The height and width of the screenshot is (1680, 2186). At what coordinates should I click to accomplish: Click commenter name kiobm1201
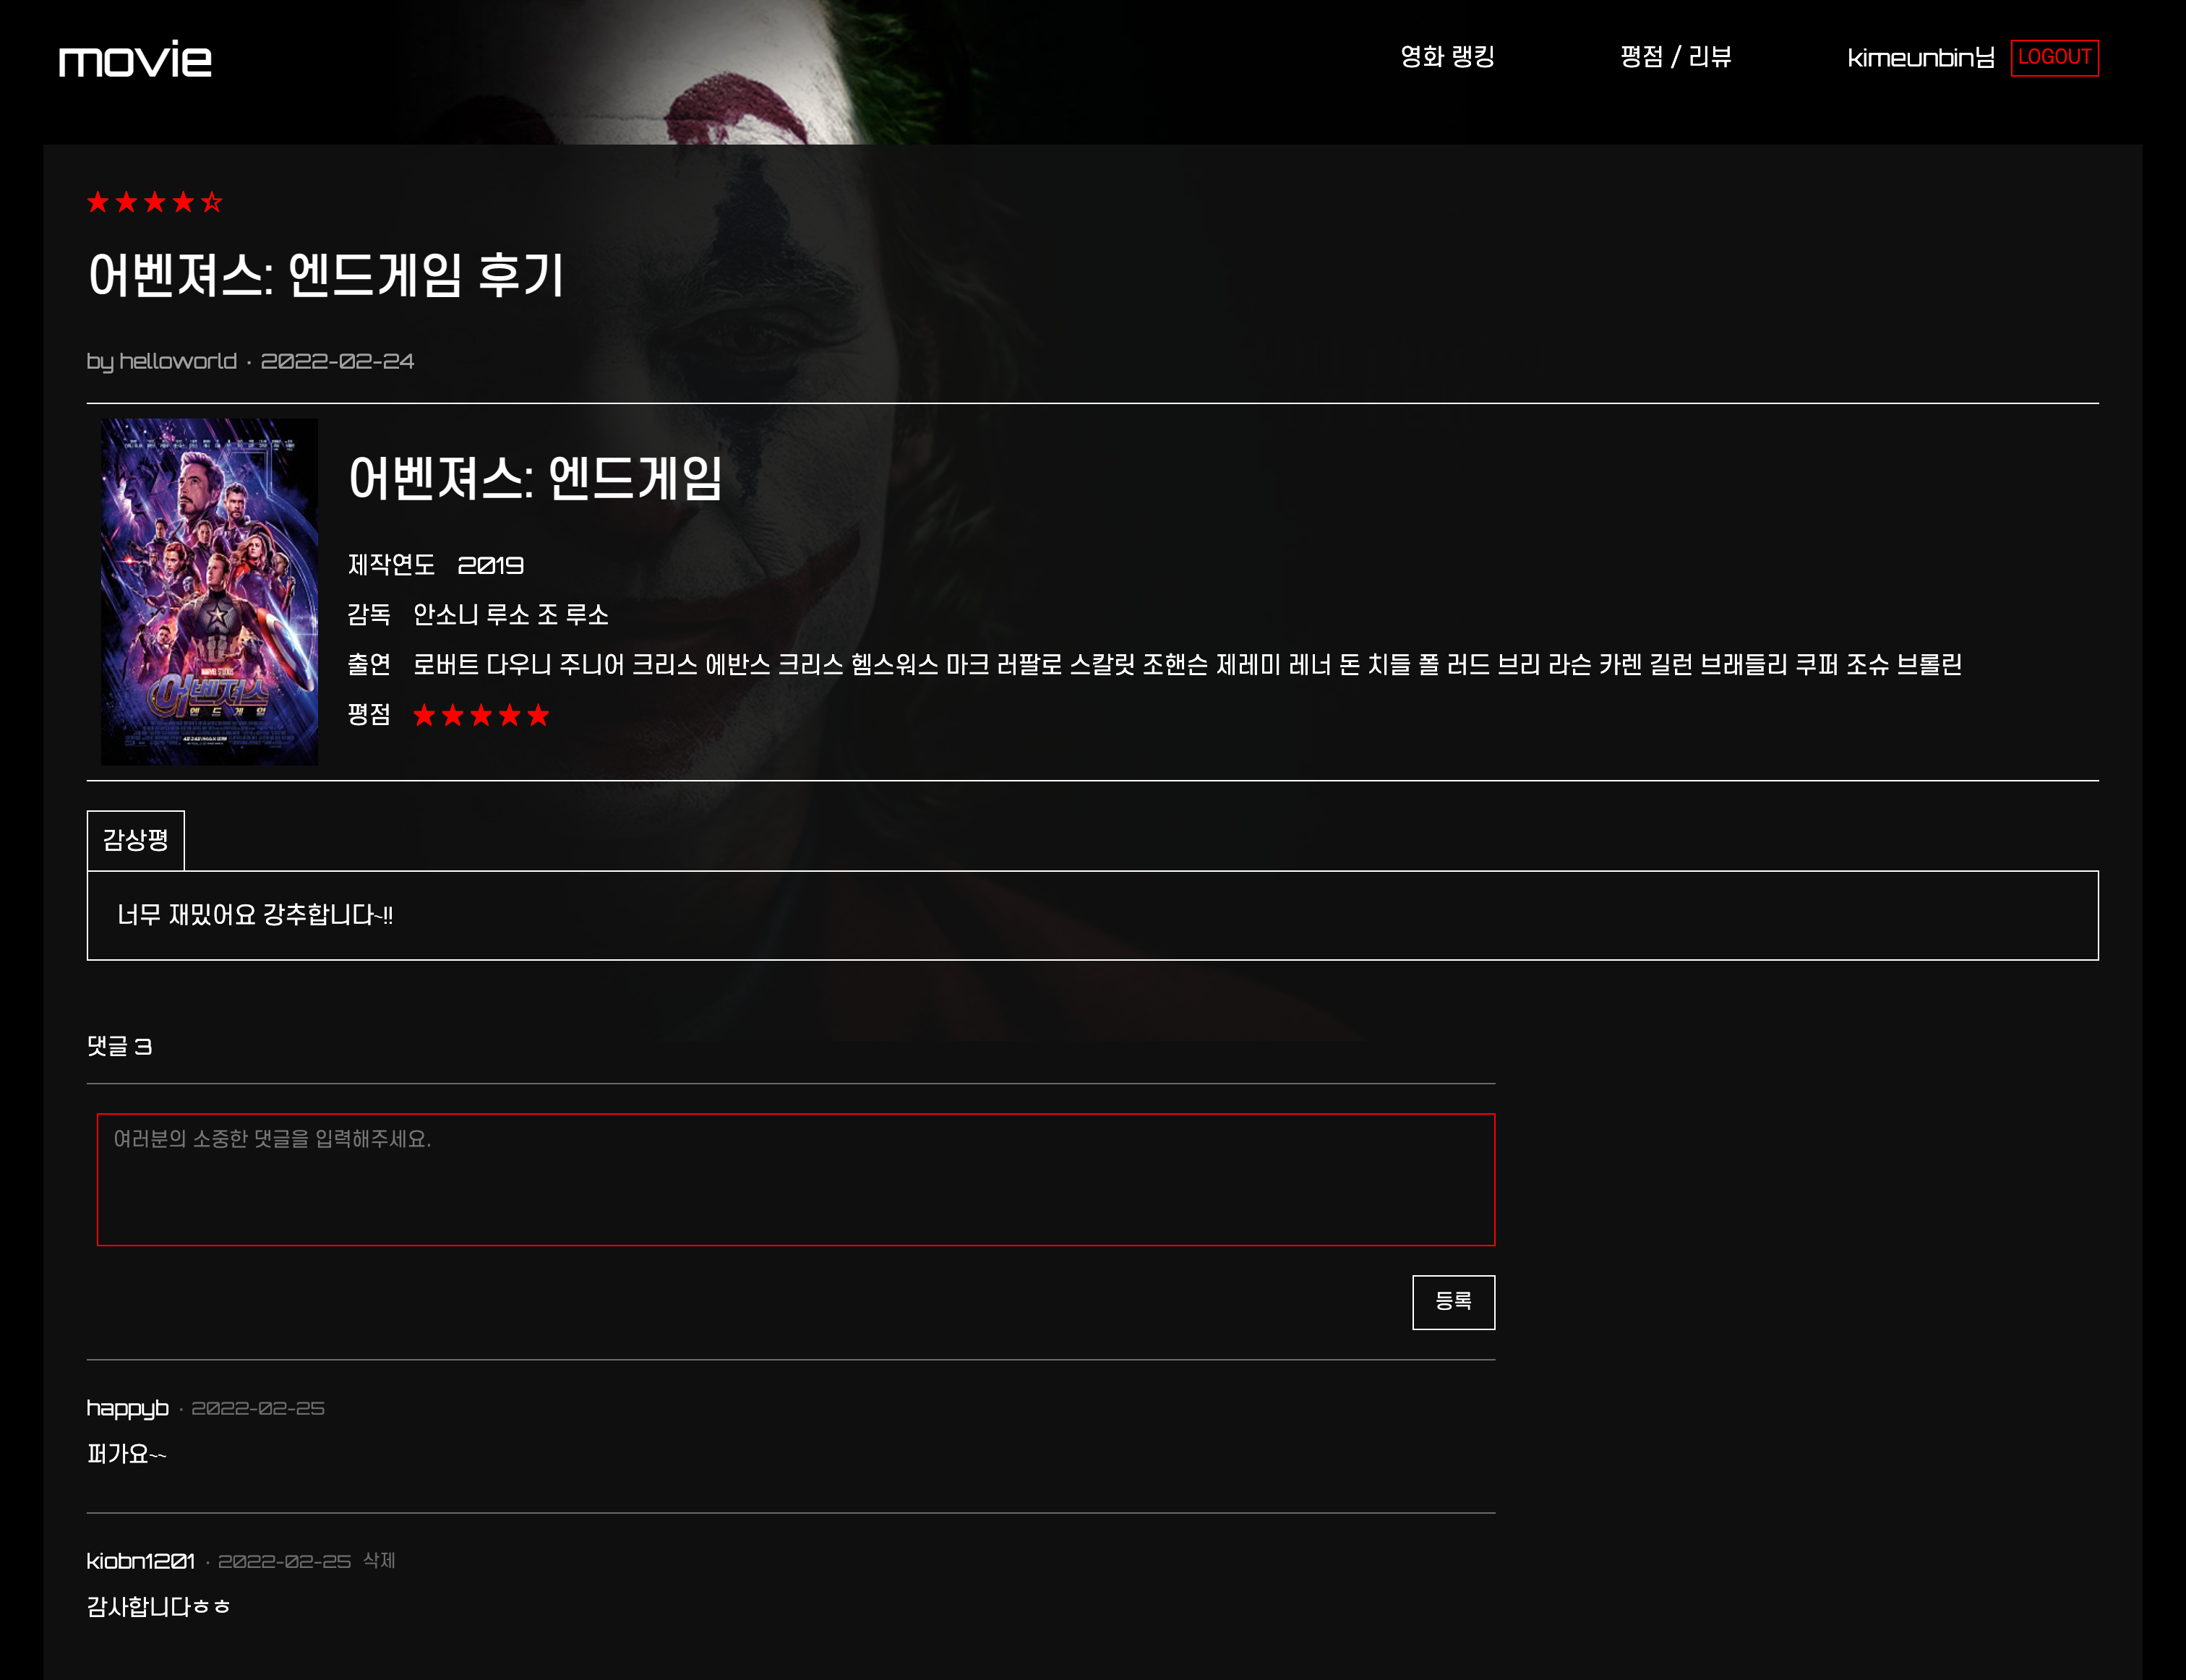click(x=141, y=1561)
